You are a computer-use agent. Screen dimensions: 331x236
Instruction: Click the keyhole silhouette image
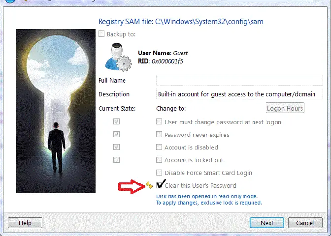56,111
